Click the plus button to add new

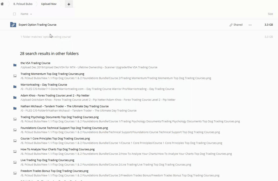[69, 4]
